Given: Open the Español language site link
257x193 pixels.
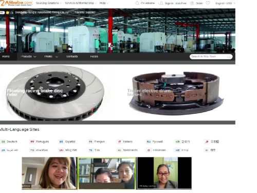Looking at the screenshot, I should (x=70, y=142).
